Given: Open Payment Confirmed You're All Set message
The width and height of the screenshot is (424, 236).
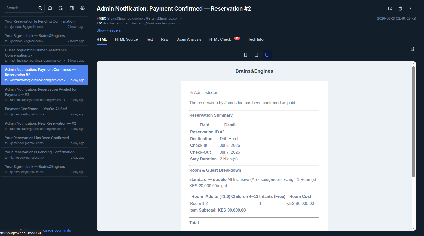Looking at the screenshot, I should 45,112.
